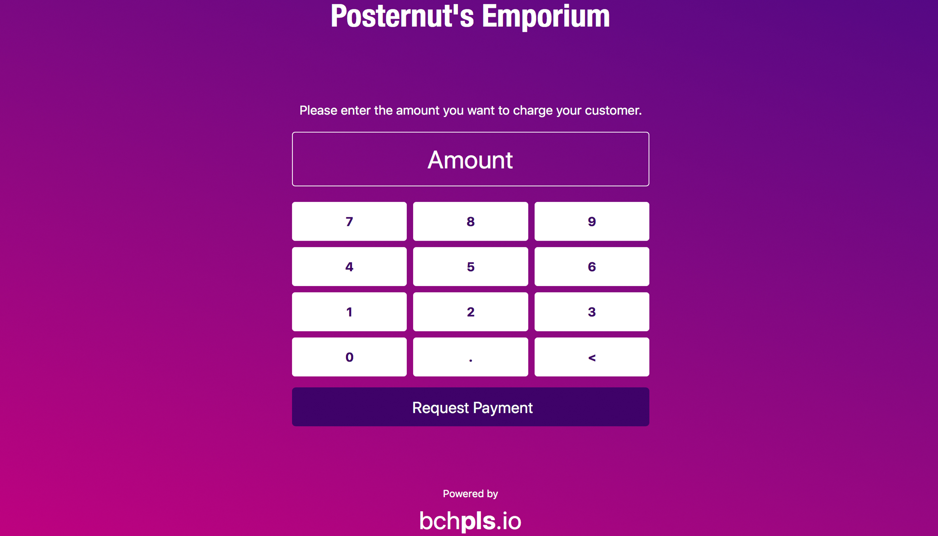Click the decimal point key

point(470,357)
